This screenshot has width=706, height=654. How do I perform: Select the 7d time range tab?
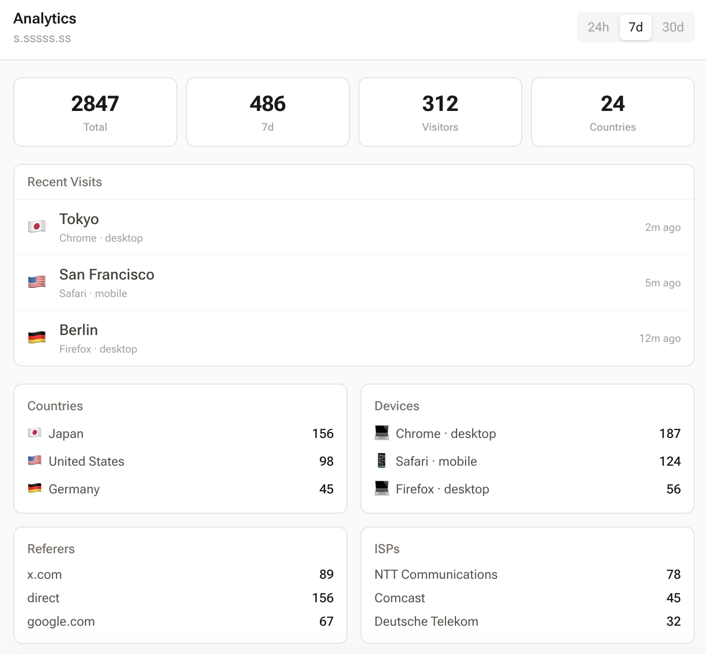tap(636, 27)
